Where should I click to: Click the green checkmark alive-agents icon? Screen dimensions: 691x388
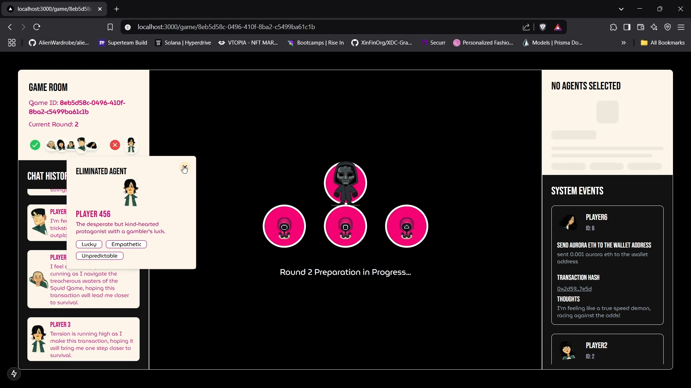[x=35, y=145]
